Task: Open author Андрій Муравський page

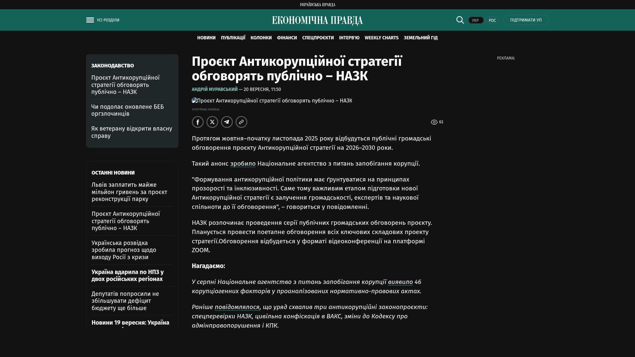Action: pos(215,90)
